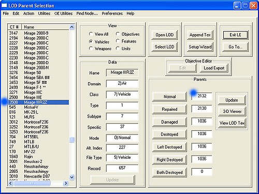Open the Preferences menu
Screen dimensions: 259x194
pos(112,13)
